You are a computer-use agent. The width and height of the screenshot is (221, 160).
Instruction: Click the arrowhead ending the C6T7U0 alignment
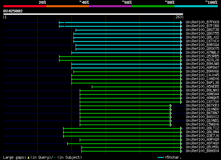(x=181, y=102)
